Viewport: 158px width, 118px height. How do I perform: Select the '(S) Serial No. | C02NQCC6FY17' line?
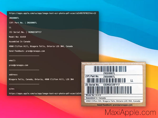point(25,32)
